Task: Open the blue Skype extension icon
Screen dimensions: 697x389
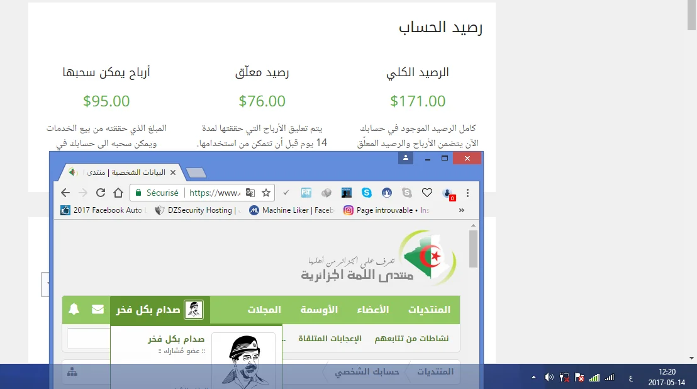Action: (367, 193)
